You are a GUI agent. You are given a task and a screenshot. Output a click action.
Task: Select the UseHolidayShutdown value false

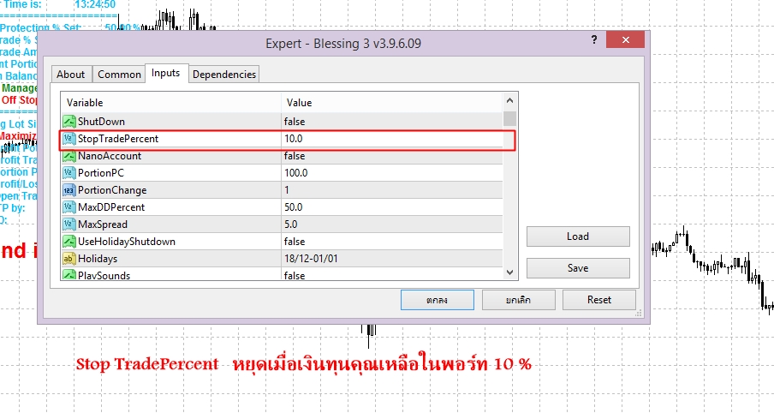(295, 242)
